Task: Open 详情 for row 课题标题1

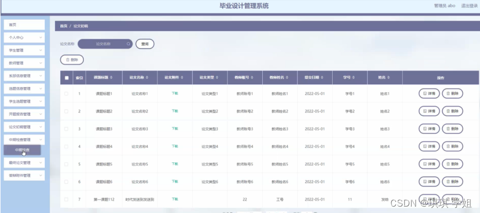Action: [429, 93]
